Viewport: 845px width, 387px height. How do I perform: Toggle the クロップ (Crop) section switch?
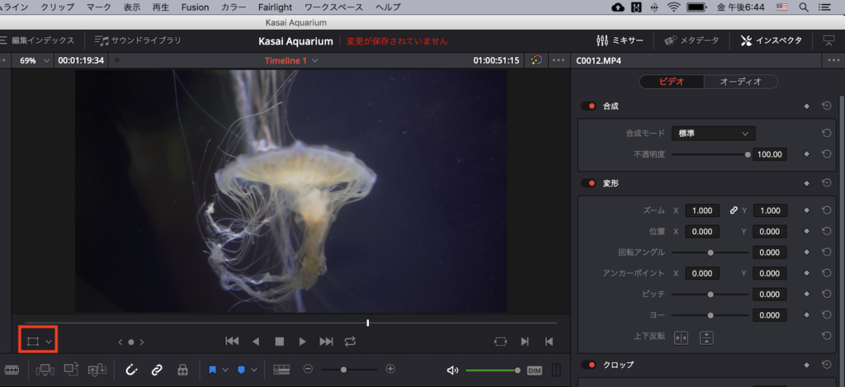pyautogui.click(x=589, y=365)
